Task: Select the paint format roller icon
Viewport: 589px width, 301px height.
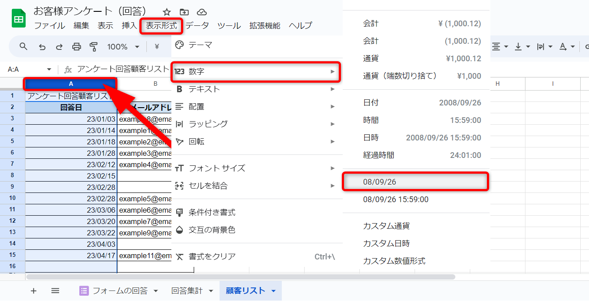Action: [93, 47]
